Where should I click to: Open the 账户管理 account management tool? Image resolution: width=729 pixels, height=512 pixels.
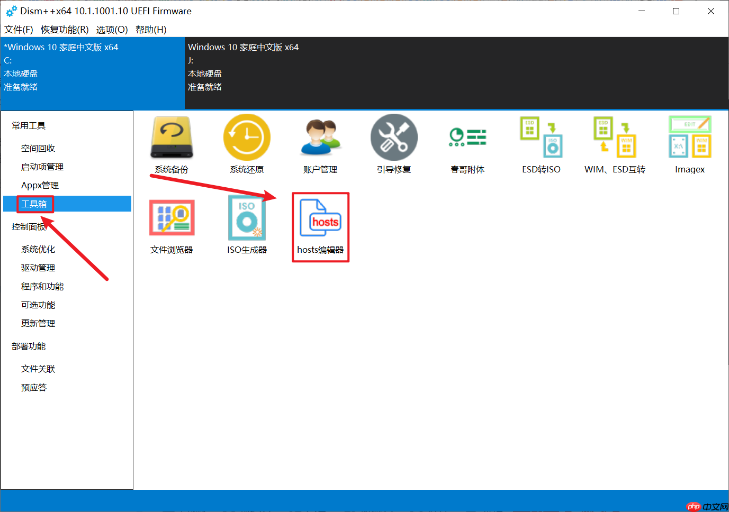(x=320, y=145)
